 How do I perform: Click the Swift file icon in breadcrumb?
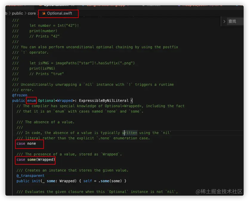tap(44, 13)
